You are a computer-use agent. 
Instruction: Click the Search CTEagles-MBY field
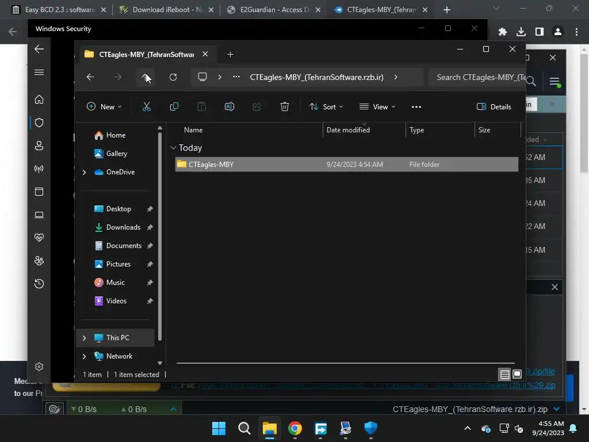pos(476,77)
